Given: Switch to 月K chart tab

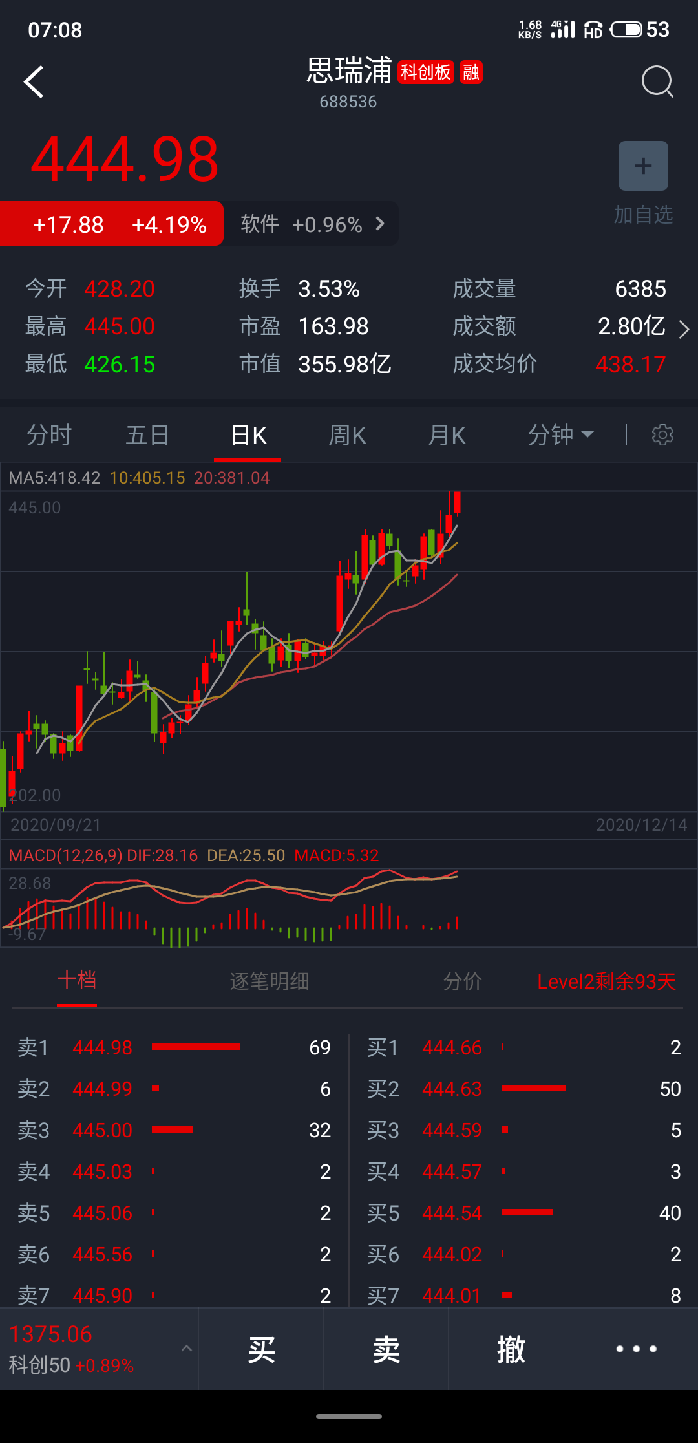Looking at the screenshot, I should point(447,435).
